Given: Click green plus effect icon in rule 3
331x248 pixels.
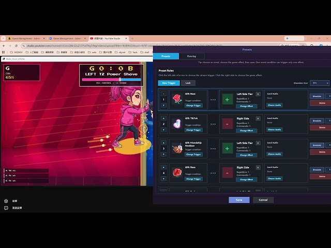Looking at the screenshot, I should [228, 148].
